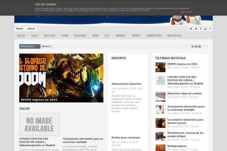Open esclerosis múltiple link in Últimas Noticias
The image size is (227, 151).
point(186,108)
